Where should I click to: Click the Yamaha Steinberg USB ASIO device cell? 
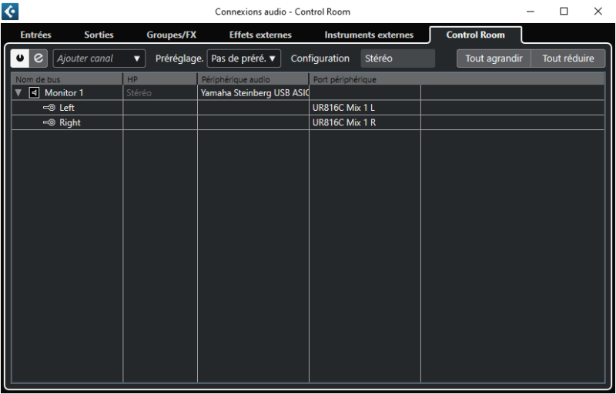[253, 93]
